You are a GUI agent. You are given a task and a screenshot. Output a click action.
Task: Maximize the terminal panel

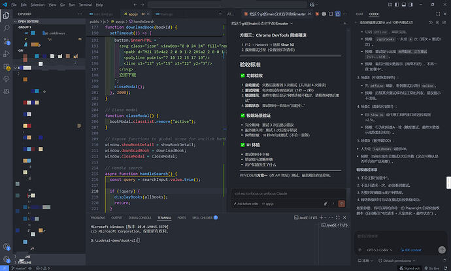coord(338,217)
